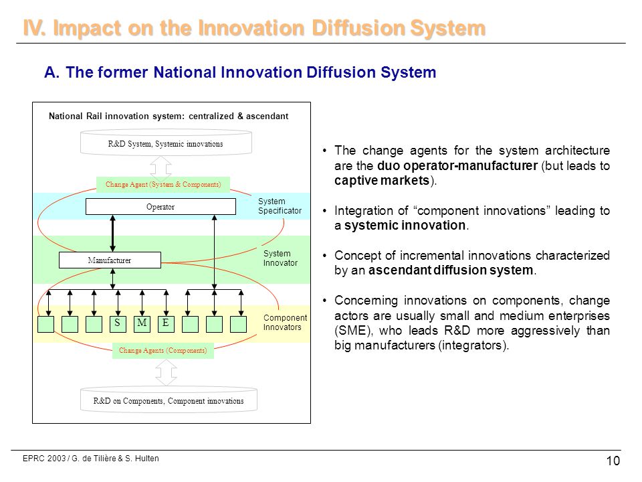Viewport: 642px width, 482px height.
Task: Click the 'System Specificator' label
Action: [x=280, y=206]
